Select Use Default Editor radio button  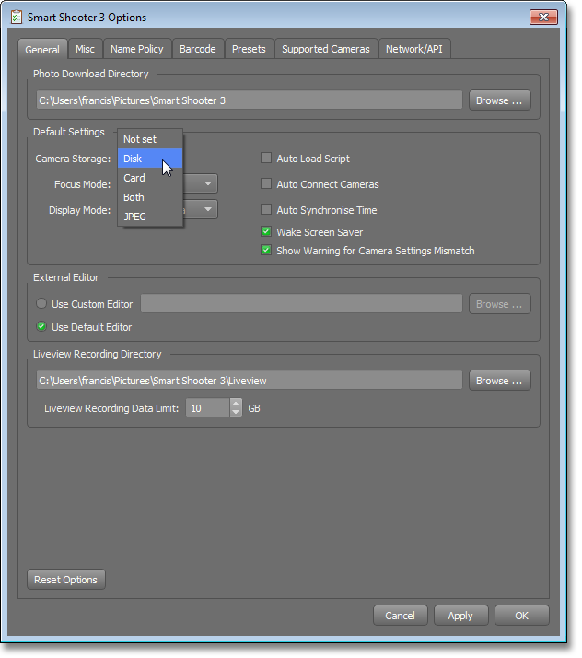(41, 327)
